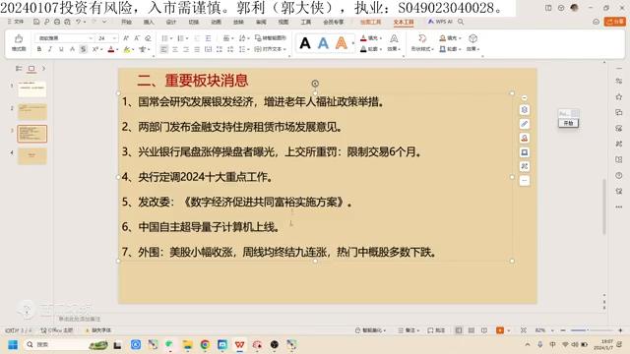This screenshot has height=354, width=630.
Task: Switch to the Animation ribbon tab
Action: tap(217, 22)
